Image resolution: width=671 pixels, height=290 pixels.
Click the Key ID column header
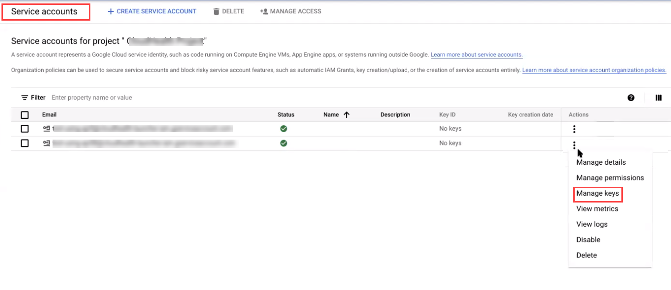point(447,115)
